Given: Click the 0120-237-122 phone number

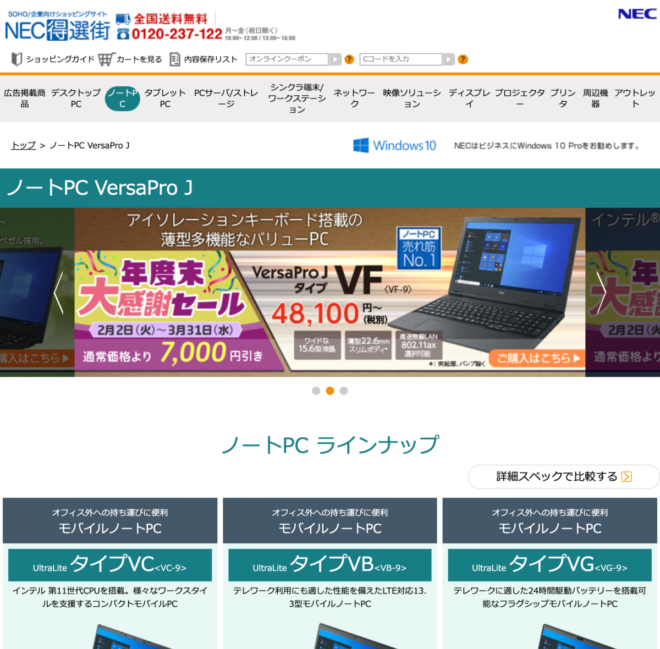Looking at the screenshot, I should (177, 34).
